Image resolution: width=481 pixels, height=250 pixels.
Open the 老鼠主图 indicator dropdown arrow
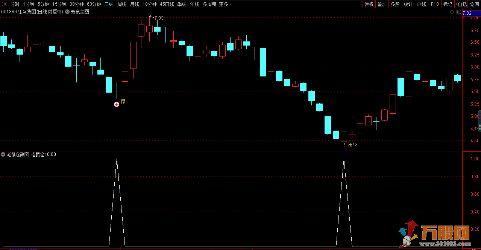[67, 12]
